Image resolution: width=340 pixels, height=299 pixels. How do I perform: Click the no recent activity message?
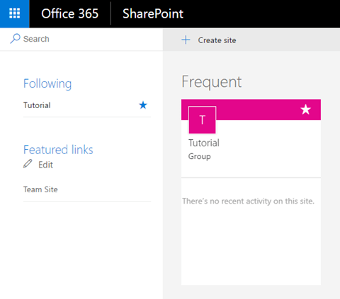point(249,201)
